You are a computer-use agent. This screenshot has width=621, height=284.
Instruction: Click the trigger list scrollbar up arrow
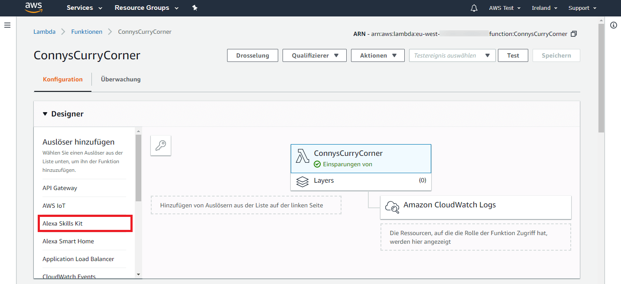[x=138, y=131]
